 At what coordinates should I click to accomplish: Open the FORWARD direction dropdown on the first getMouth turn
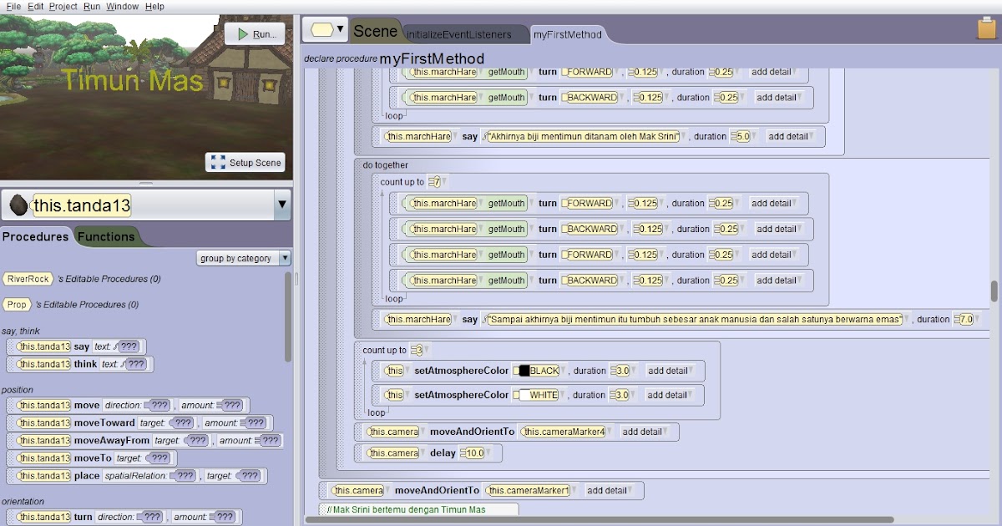[x=586, y=72]
